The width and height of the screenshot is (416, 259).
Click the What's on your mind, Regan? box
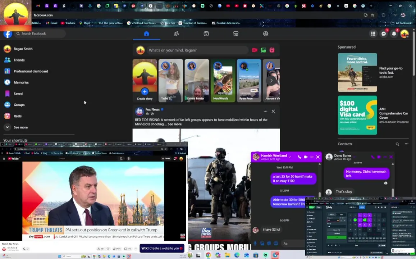coord(198,50)
